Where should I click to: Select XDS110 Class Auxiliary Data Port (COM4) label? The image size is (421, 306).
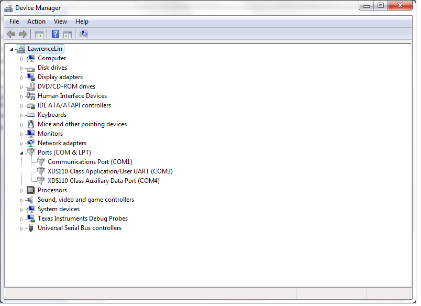tap(103, 181)
